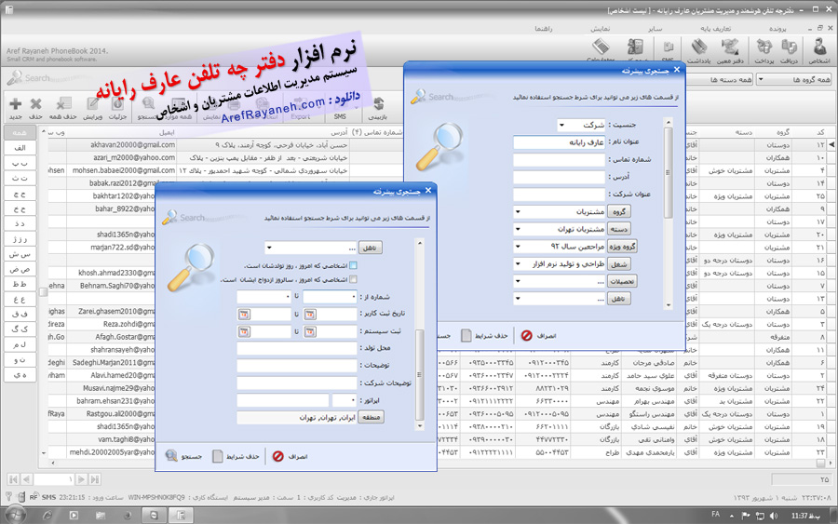Expand the تحصیلات dropdown in rear dialog
Viewport: 838px width, 524px height.
(518, 281)
